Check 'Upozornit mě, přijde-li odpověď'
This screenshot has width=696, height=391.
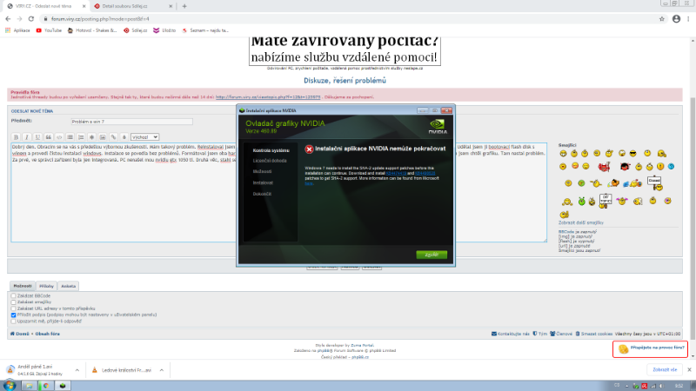coord(13,321)
